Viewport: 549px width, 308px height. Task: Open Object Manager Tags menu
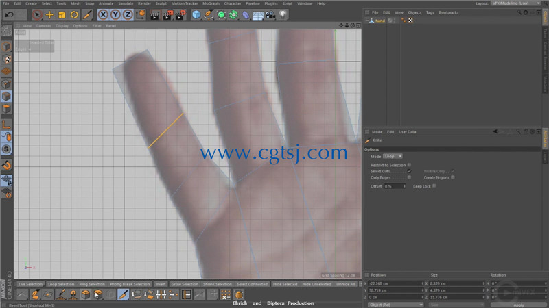pyautogui.click(x=430, y=12)
